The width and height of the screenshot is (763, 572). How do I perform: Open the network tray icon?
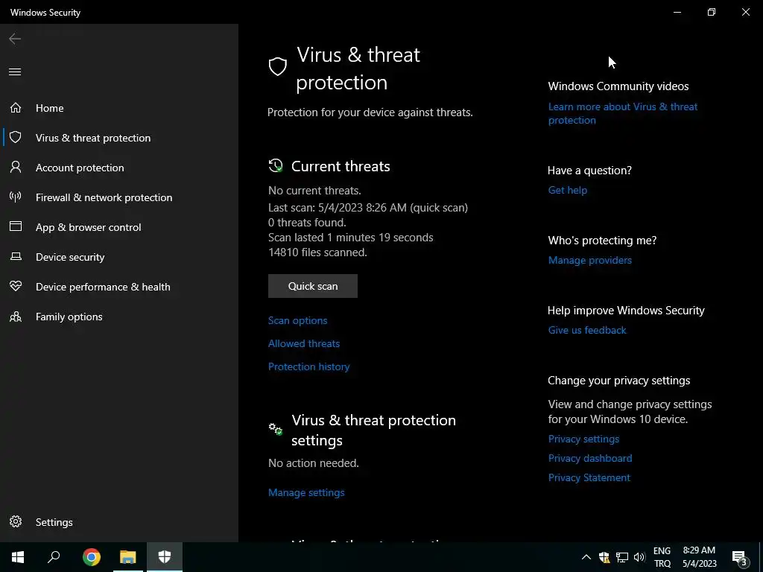tap(622, 557)
